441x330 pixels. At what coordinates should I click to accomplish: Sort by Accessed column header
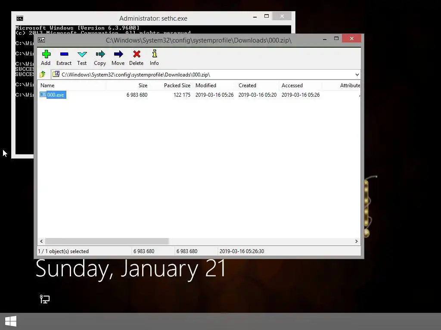300,86
